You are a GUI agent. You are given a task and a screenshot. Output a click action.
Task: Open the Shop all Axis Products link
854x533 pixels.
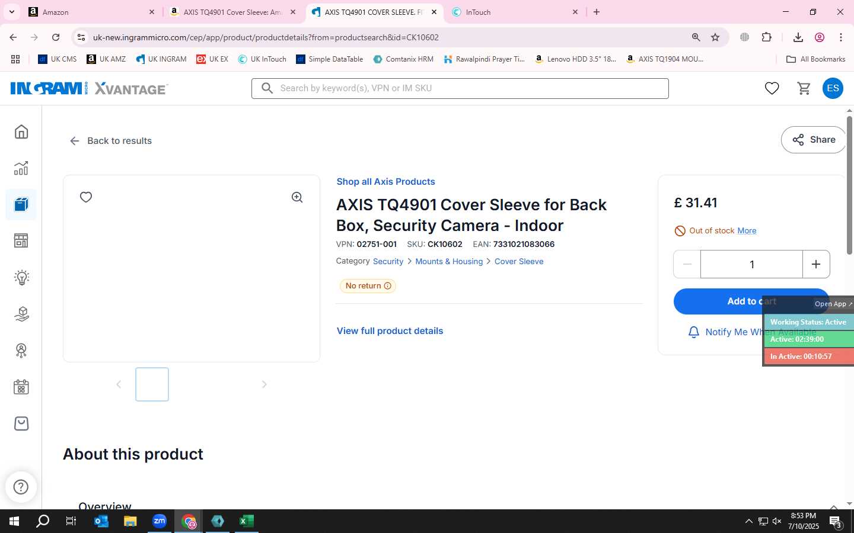pyautogui.click(x=385, y=182)
